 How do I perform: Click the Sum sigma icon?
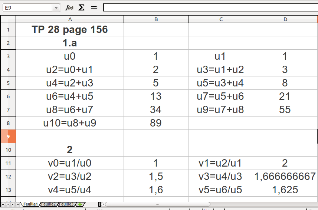tap(81, 7)
